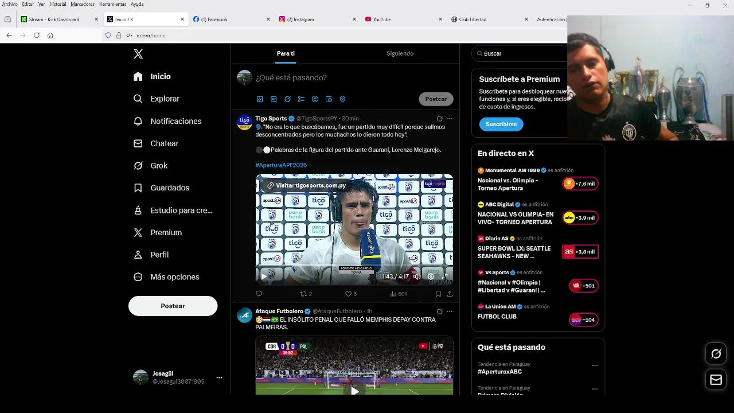Screen dimensions: 734x413
Task: Mute the Tigo Sports video
Action: [417, 276]
